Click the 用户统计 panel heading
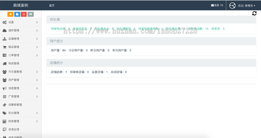 57,41
